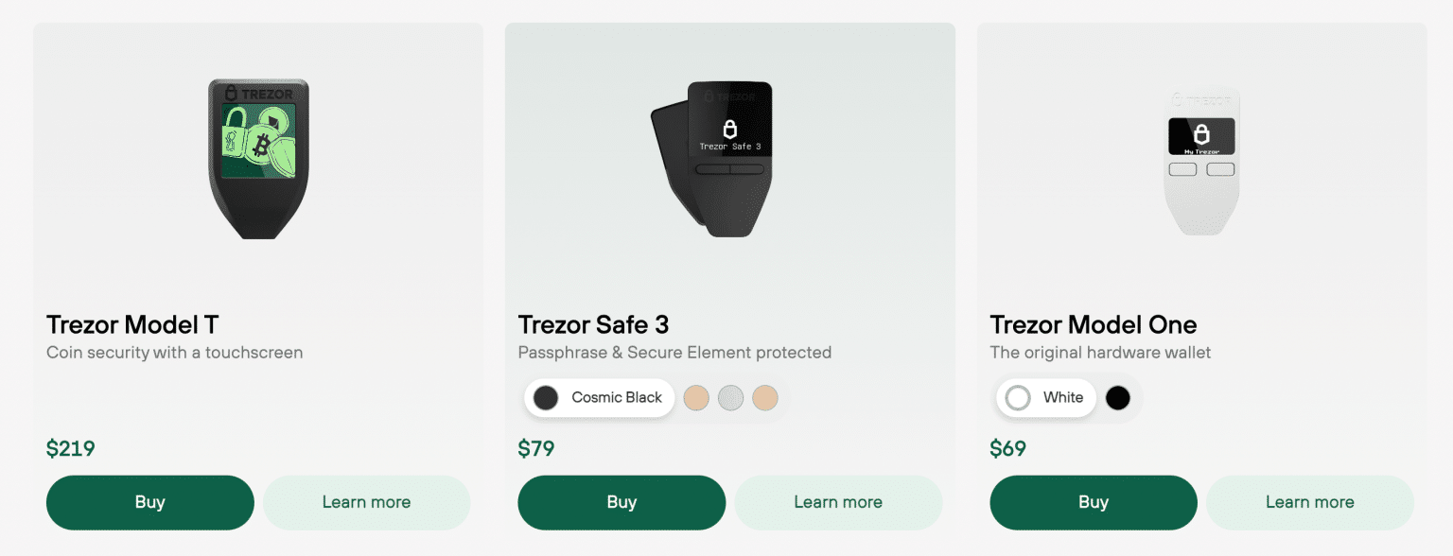Select the gold color swatch for Trezor Safe 3
This screenshot has width=1453, height=556.
696,398
